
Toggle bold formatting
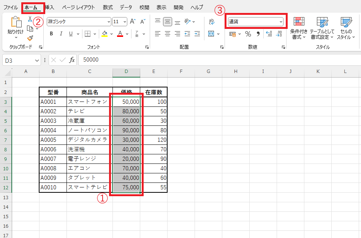pos(51,34)
